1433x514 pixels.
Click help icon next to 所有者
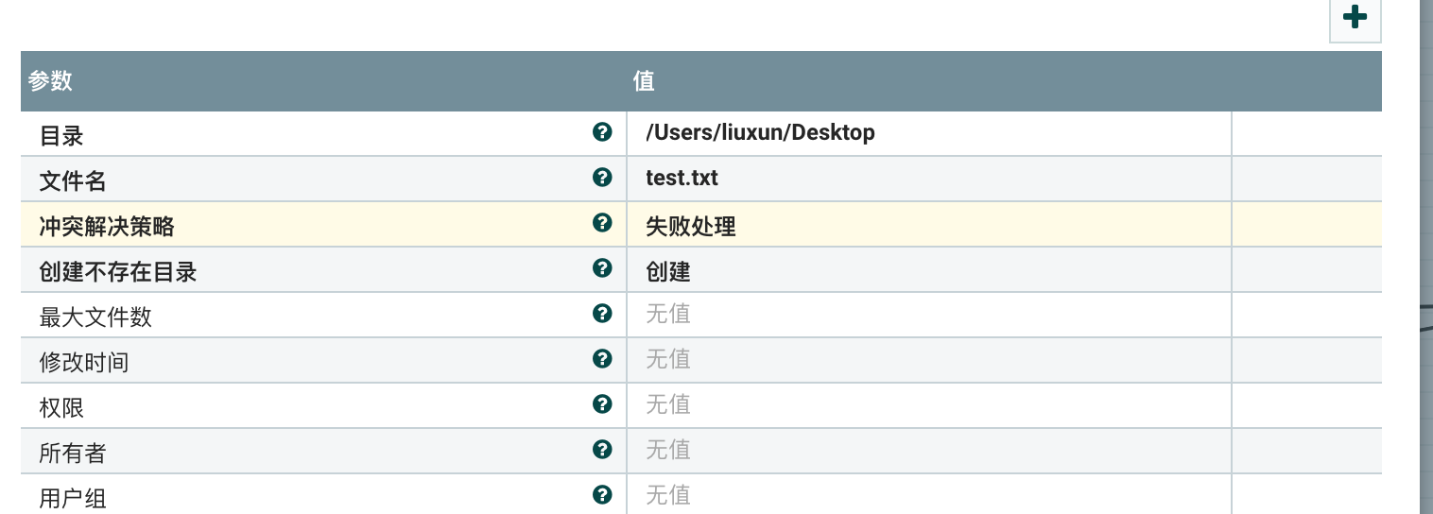tap(602, 450)
